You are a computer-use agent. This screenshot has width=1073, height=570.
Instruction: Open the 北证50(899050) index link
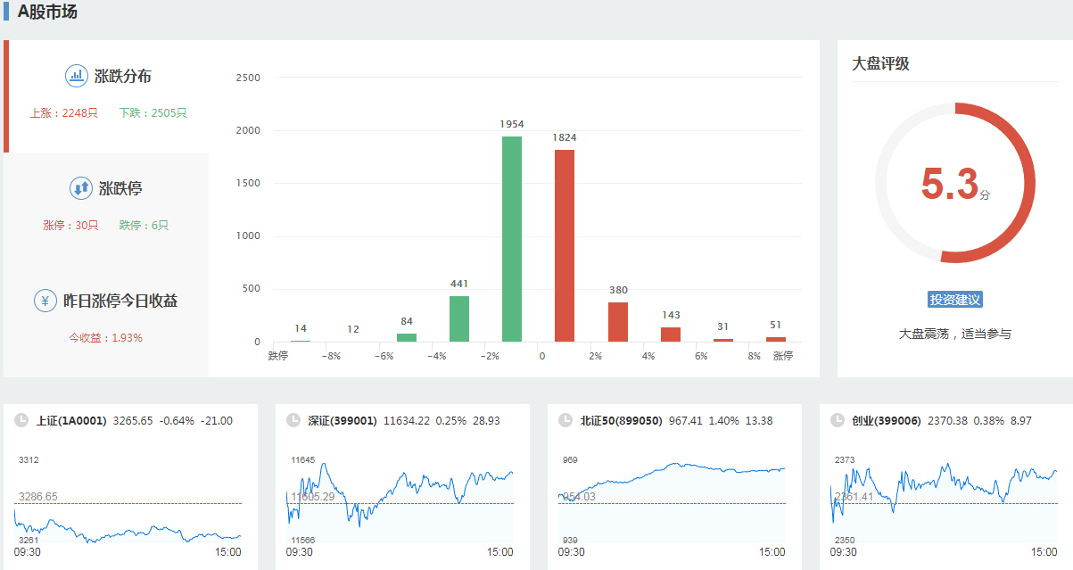click(621, 420)
